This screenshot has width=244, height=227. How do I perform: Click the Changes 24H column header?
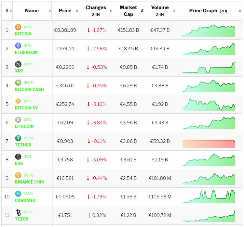coord(96,11)
